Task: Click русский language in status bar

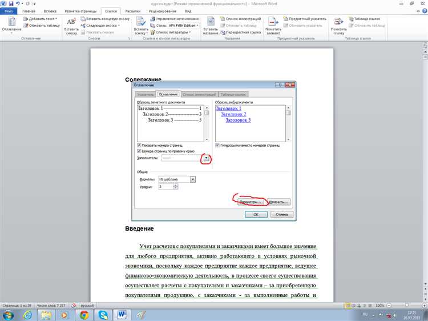Action: click(87, 306)
